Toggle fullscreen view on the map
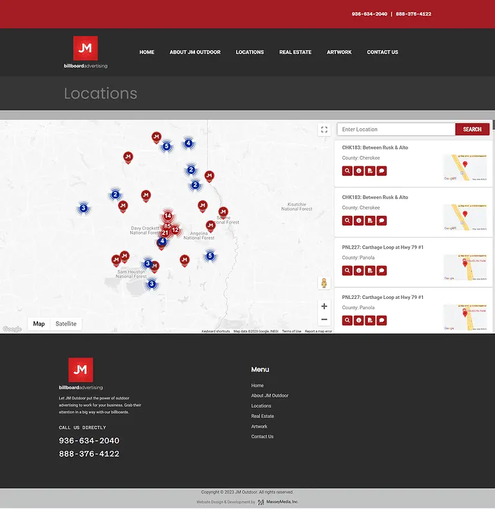Viewport: 495px width, 509px height. (324, 130)
